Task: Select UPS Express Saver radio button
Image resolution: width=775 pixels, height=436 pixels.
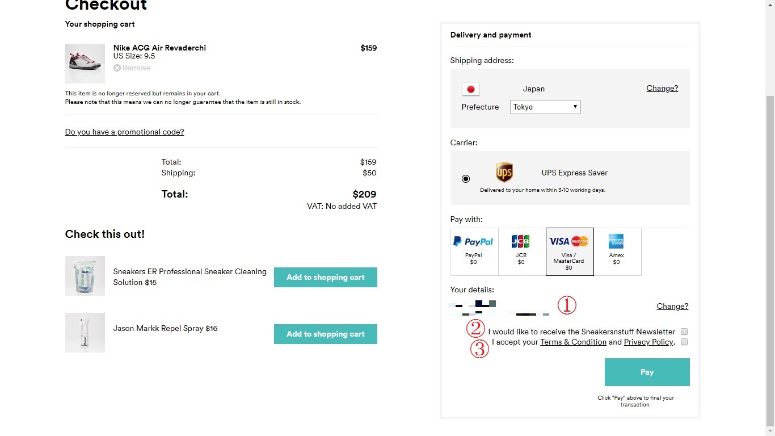Action: tap(466, 179)
